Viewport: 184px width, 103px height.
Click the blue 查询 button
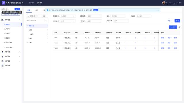tap(177, 21)
